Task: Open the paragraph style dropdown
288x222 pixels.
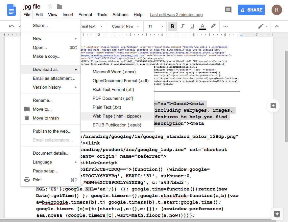Action: (x=91, y=26)
